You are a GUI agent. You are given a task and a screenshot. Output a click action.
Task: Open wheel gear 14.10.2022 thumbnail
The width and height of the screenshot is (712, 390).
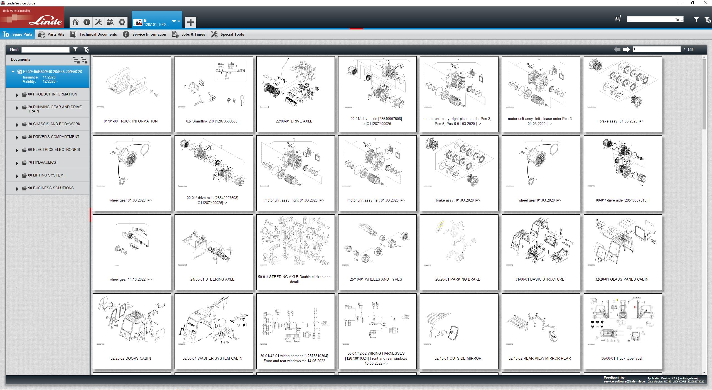[132, 252]
